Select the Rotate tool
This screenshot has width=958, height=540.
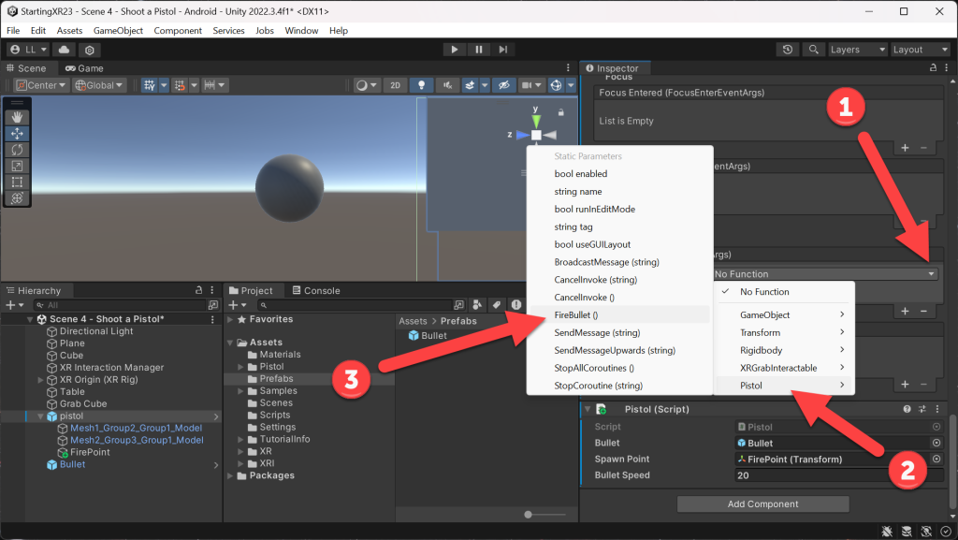pos(17,150)
